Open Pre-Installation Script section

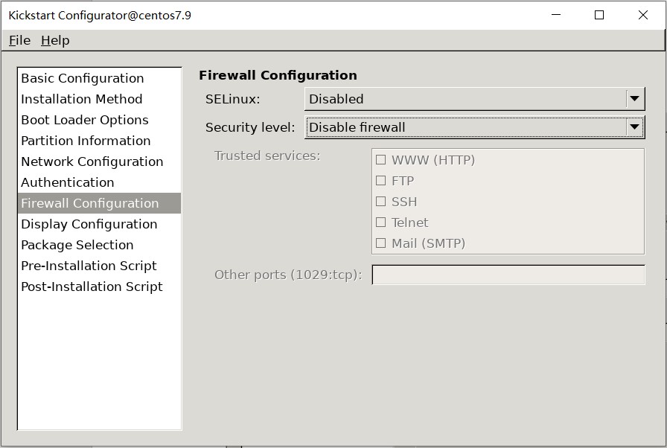(89, 266)
